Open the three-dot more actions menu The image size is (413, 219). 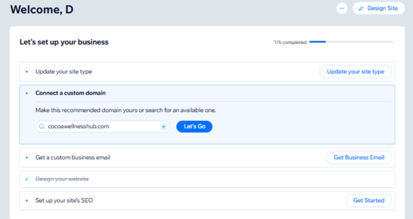342,8
